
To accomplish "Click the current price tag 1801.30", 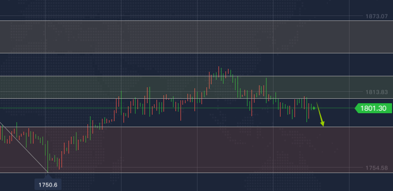I will tap(373, 108).
